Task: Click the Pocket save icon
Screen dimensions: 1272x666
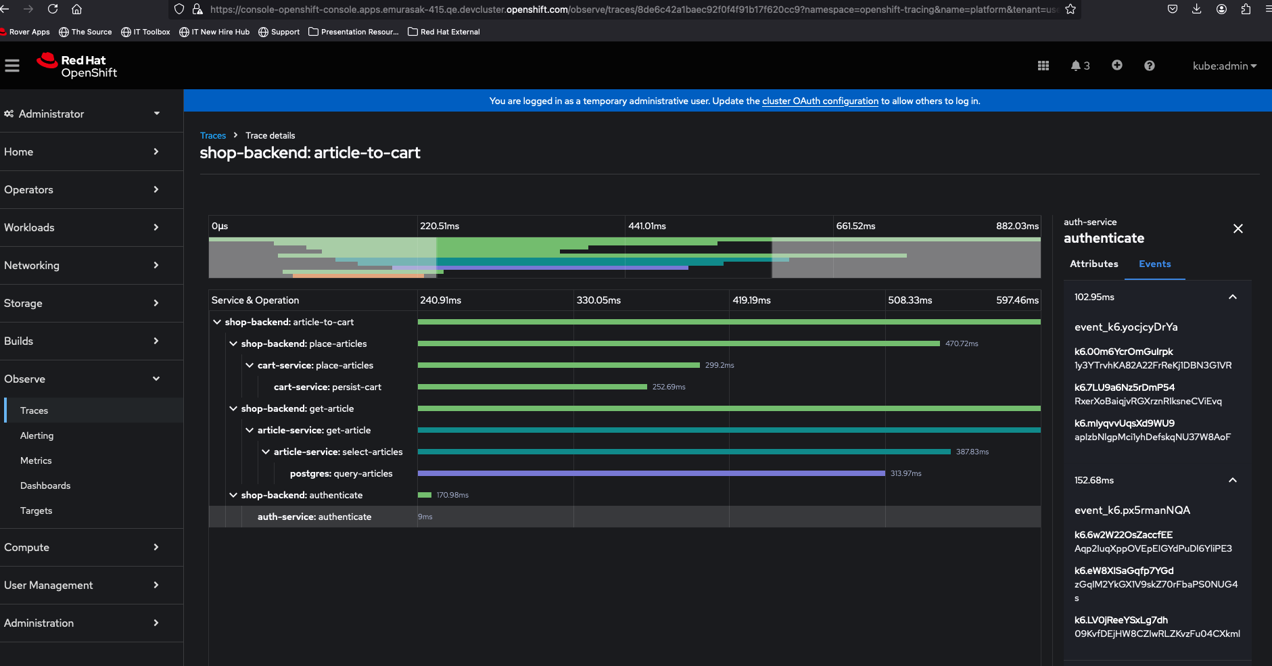Action: click(1173, 9)
